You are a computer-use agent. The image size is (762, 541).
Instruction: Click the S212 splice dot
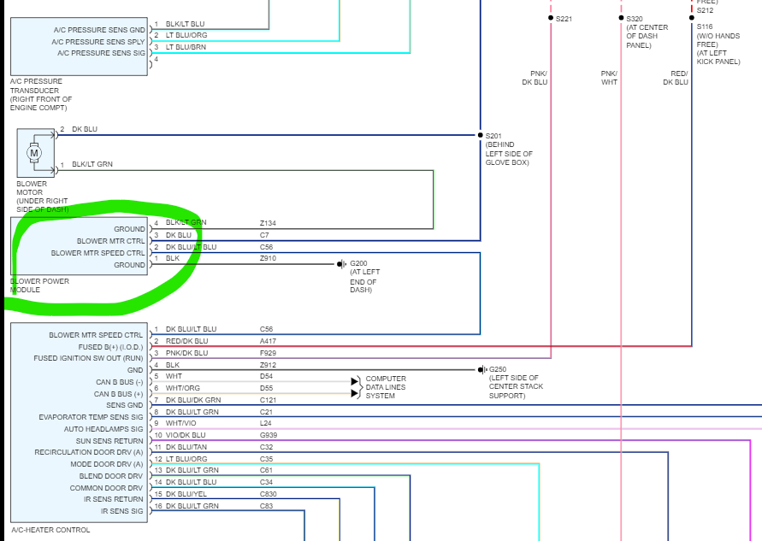point(692,18)
